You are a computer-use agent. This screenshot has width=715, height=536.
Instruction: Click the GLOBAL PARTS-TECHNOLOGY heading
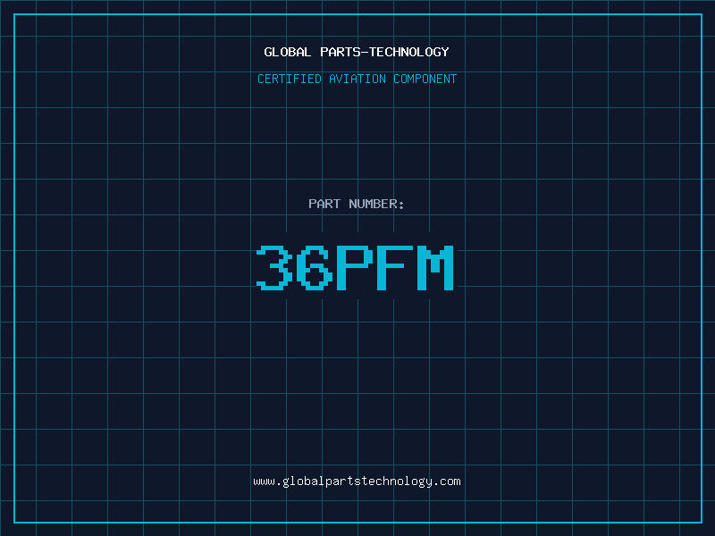click(x=357, y=52)
